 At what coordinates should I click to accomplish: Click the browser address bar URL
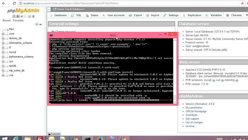click(71, 3)
